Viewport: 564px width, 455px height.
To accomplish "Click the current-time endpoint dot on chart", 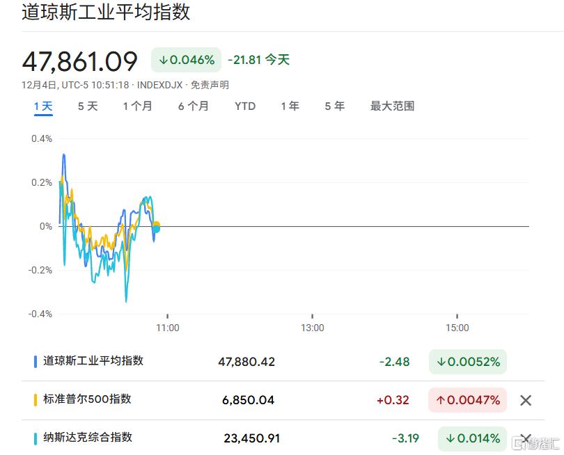I will [x=156, y=226].
